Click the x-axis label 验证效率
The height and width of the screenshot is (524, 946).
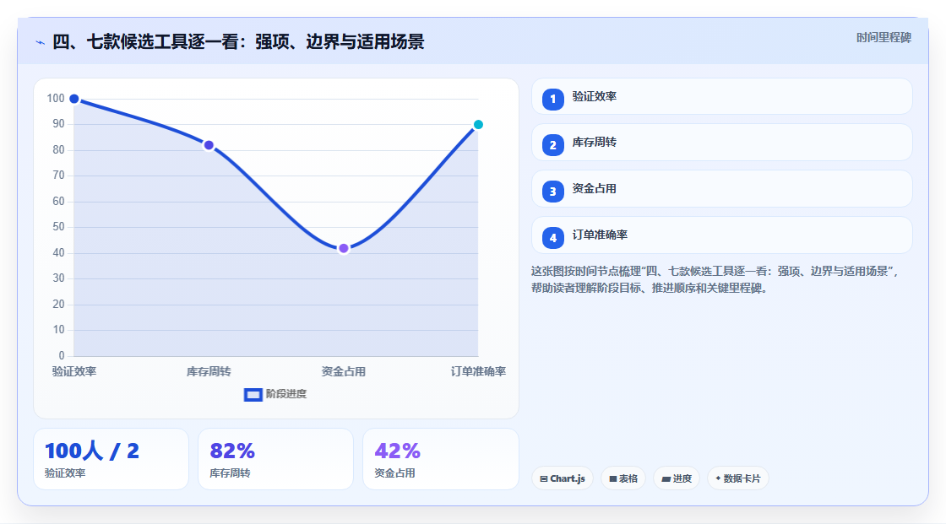pos(74,371)
